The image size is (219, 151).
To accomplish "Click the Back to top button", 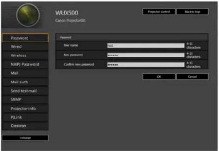I will click(192, 12).
